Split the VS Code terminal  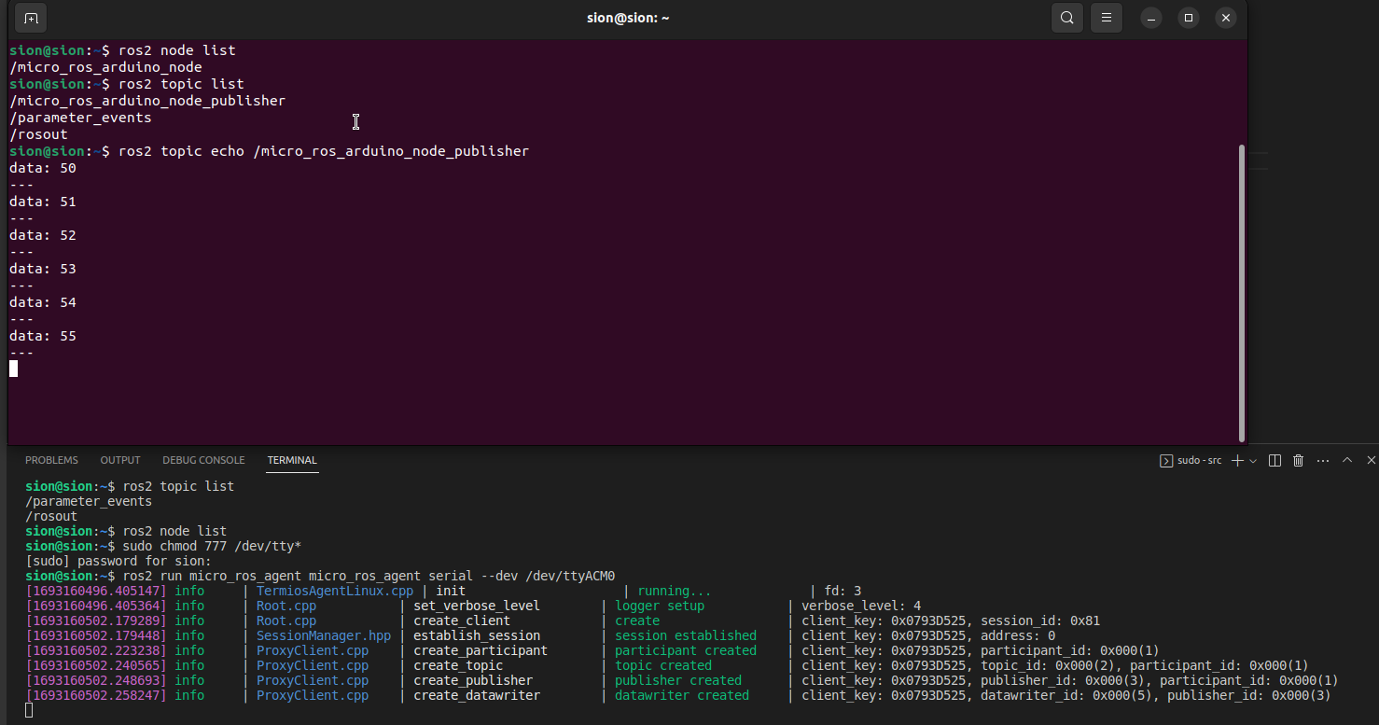(x=1275, y=460)
